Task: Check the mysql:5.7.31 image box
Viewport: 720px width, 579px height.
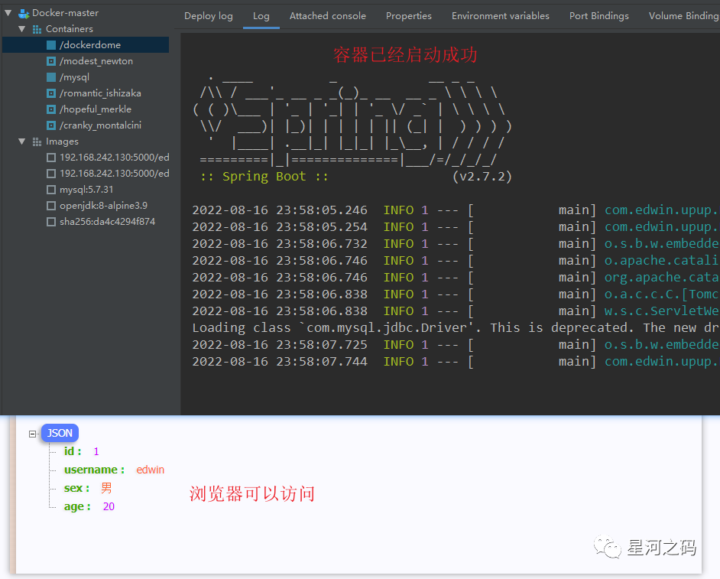Action: point(51,190)
